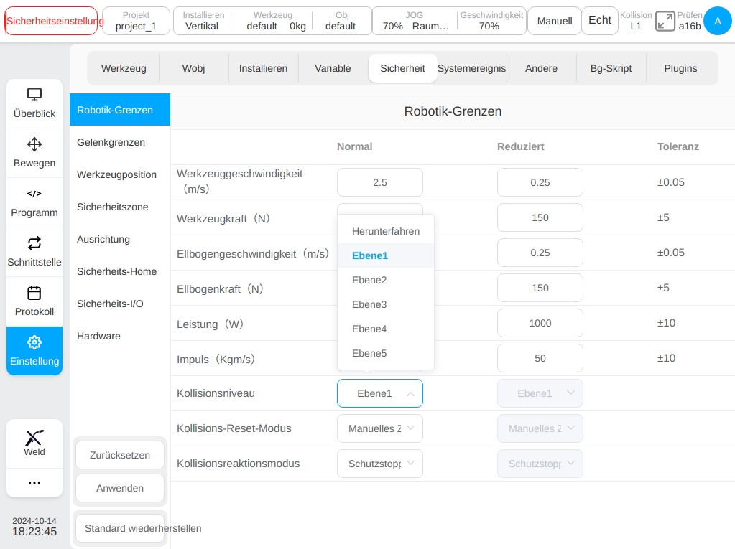The width and height of the screenshot is (735, 549).
Task: Open the Protokoll calendar icon
Action: (34, 293)
